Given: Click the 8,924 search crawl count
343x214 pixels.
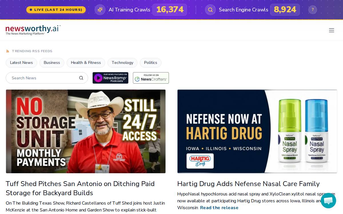Looking at the screenshot, I should click(x=285, y=10).
